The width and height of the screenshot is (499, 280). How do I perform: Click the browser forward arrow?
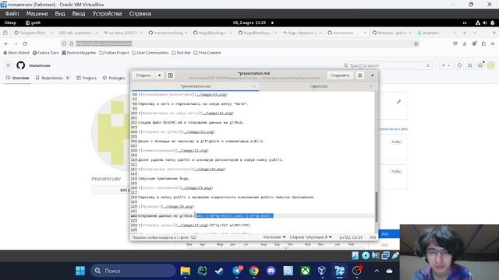pos(16,44)
